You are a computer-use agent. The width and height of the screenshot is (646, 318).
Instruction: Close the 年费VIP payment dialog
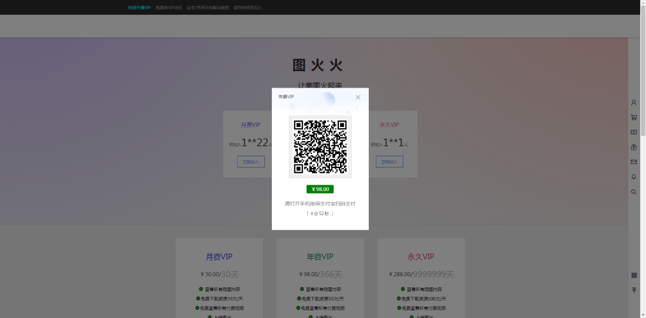(x=358, y=98)
